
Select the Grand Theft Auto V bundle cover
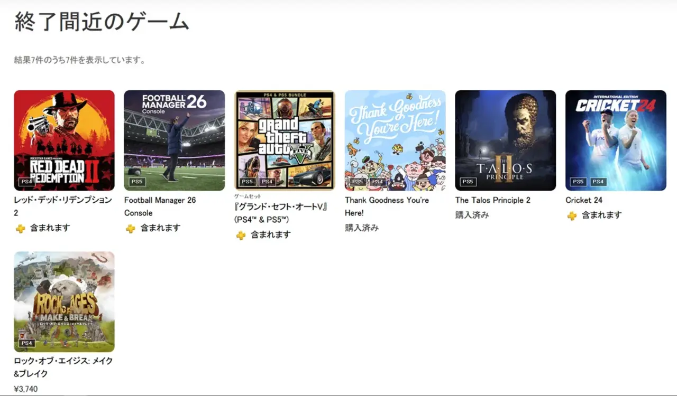285,140
